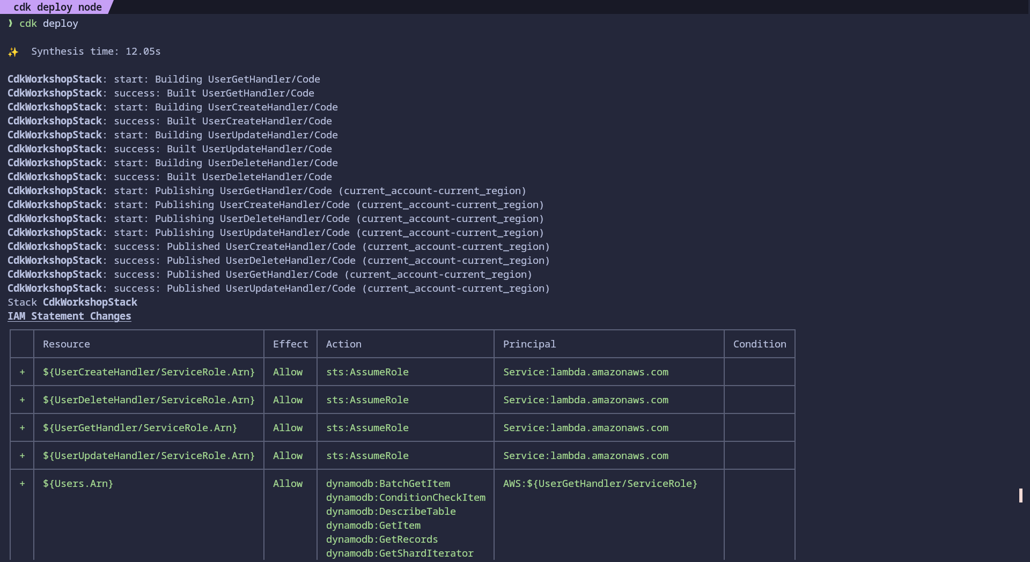
Task: Click '${UserDeleteHandler/ServiceRole.Arn}' cell
Action: coord(149,400)
